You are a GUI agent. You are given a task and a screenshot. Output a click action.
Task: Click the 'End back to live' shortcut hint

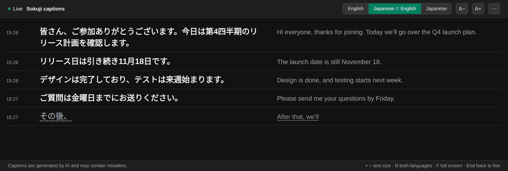pyautogui.click(x=483, y=166)
